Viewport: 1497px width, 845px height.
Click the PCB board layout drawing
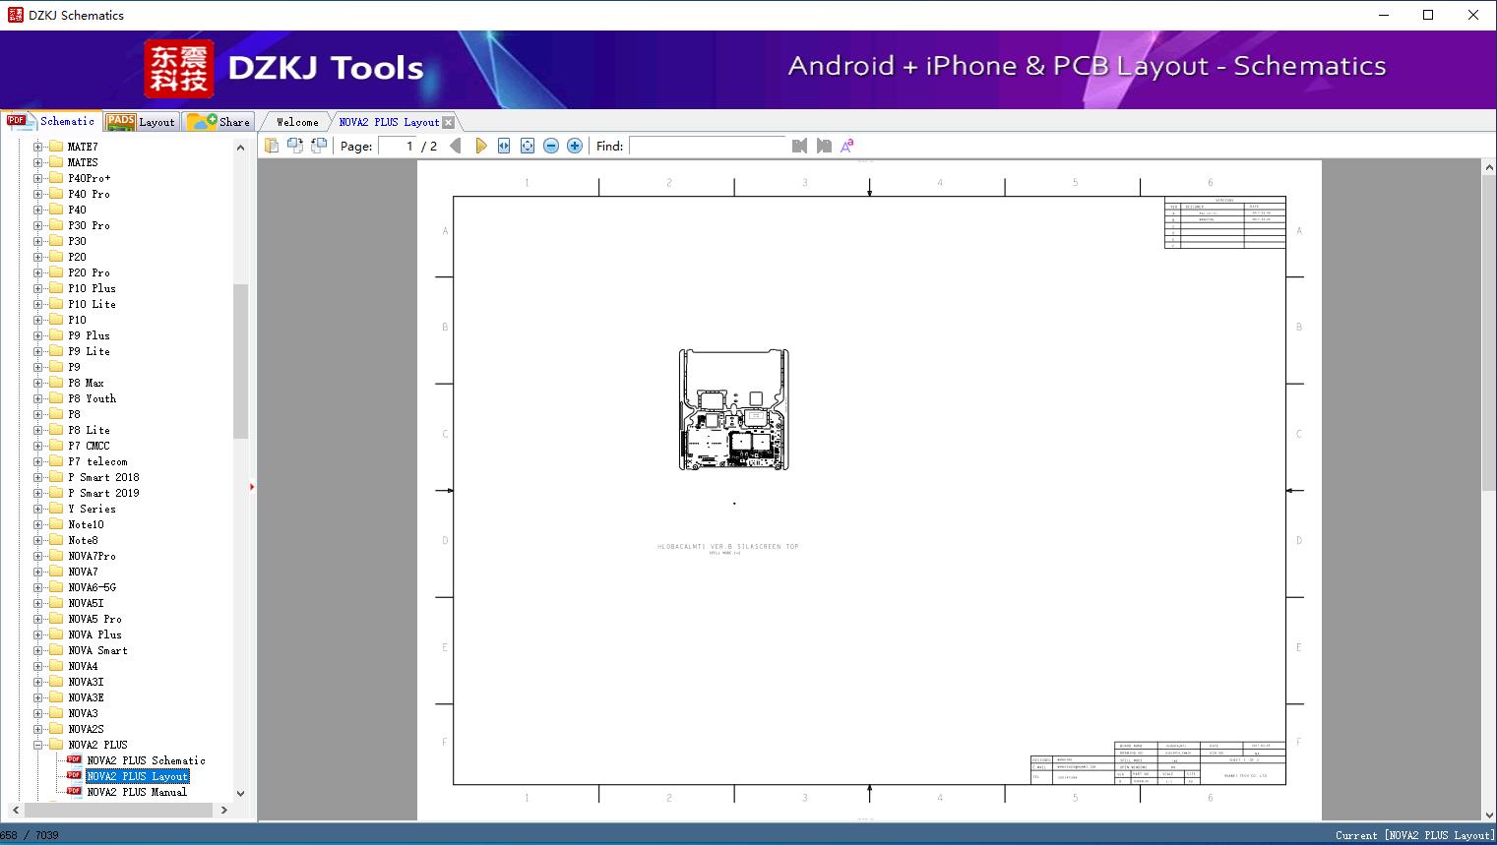point(733,409)
